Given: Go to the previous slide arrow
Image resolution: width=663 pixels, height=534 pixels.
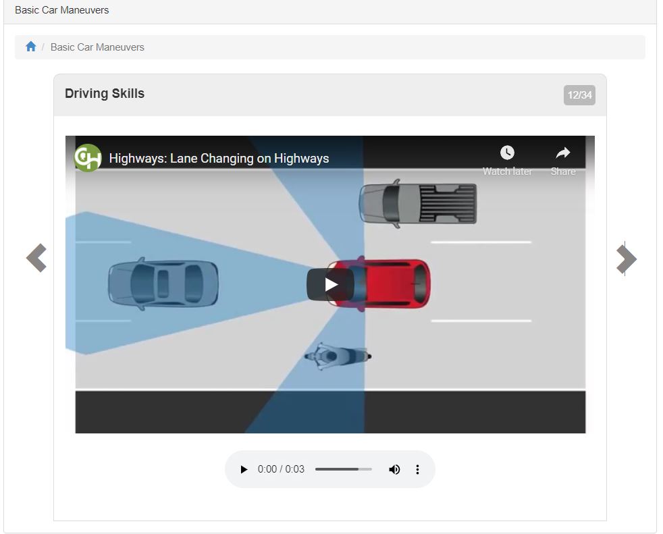Looking at the screenshot, I should pyautogui.click(x=36, y=258).
